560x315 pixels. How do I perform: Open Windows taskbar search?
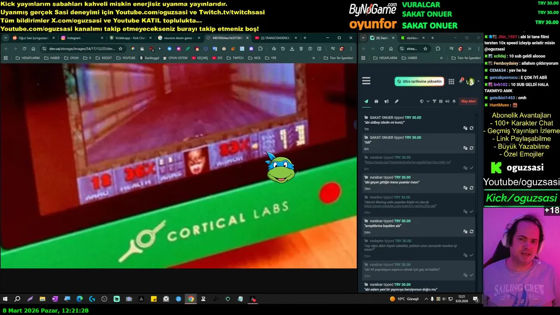(x=17, y=299)
